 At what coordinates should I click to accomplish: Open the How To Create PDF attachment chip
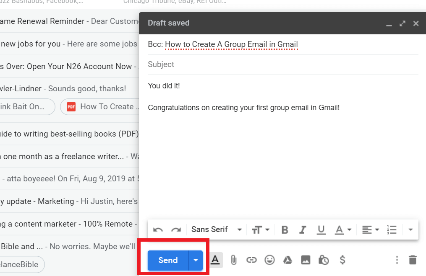[x=101, y=107]
